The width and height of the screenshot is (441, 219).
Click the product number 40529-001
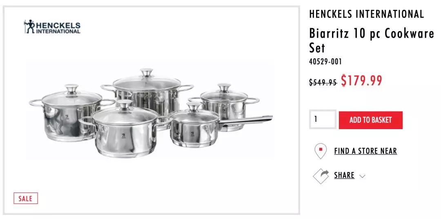coord(325,62)
